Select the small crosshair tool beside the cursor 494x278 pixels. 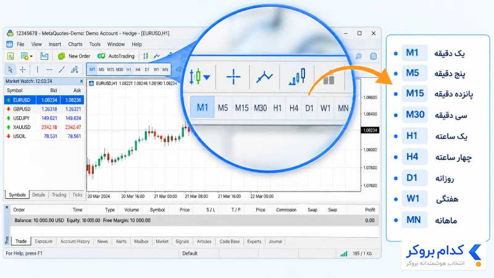(23, 70)
